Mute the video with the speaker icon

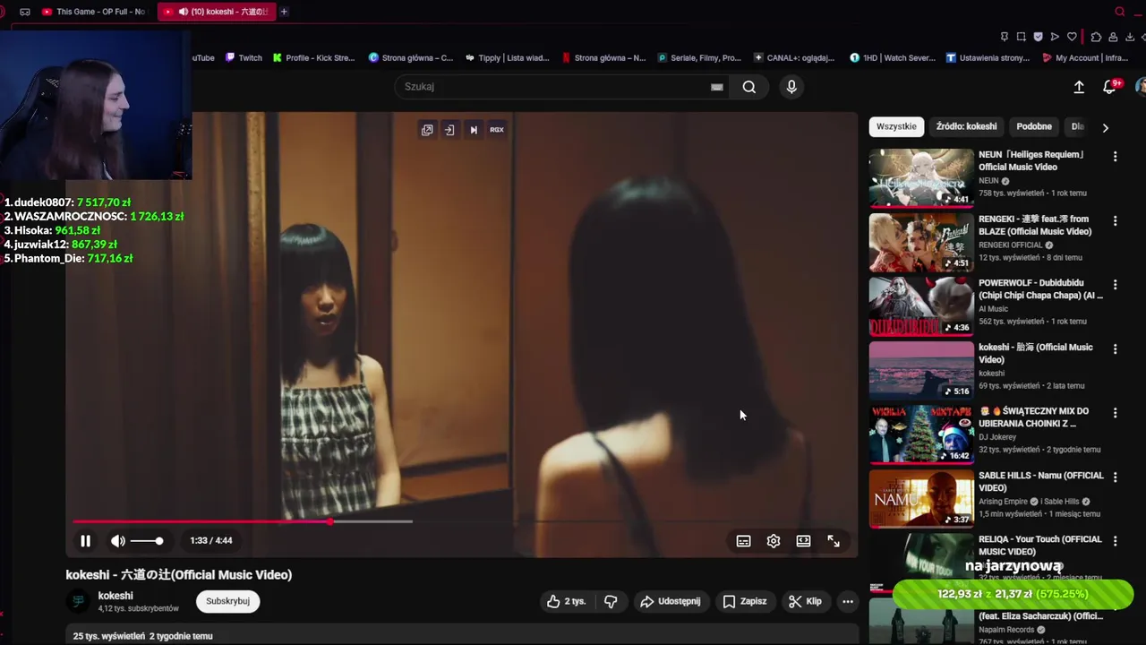click(x=117, y=541)
